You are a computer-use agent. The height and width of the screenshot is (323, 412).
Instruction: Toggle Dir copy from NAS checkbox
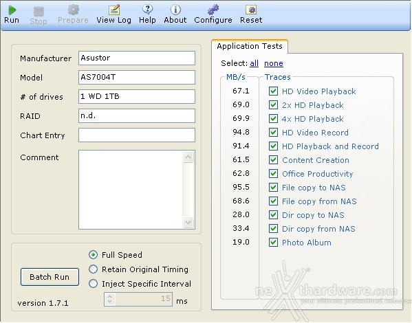coord(273,228)
